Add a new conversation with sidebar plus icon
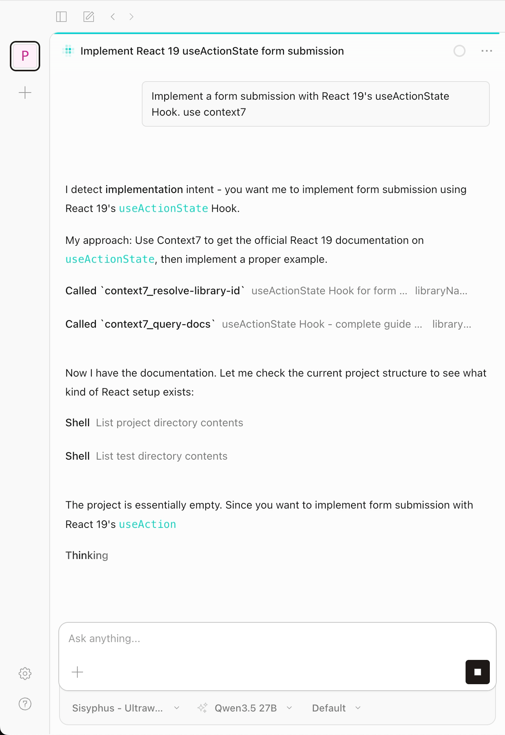The image size is (505, 735). [x=25, y=93]
